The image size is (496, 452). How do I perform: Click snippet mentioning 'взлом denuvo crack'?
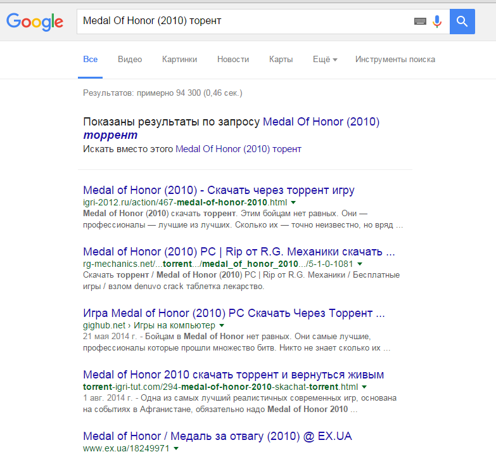click(x=241, y=280)
